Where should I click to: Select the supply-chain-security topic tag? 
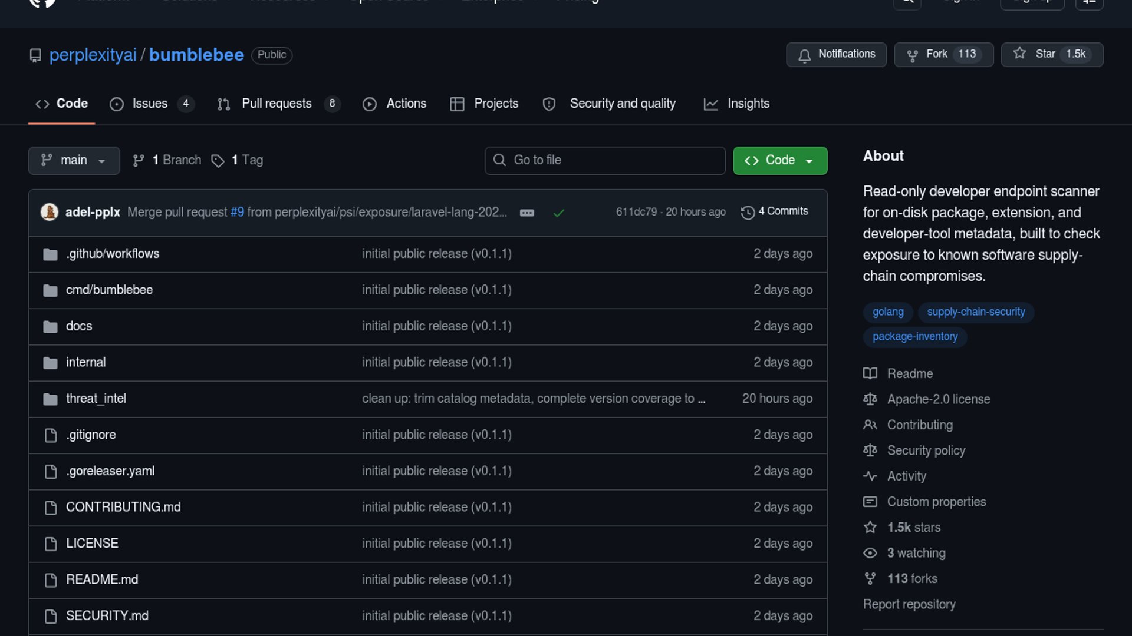click(976, 312)
